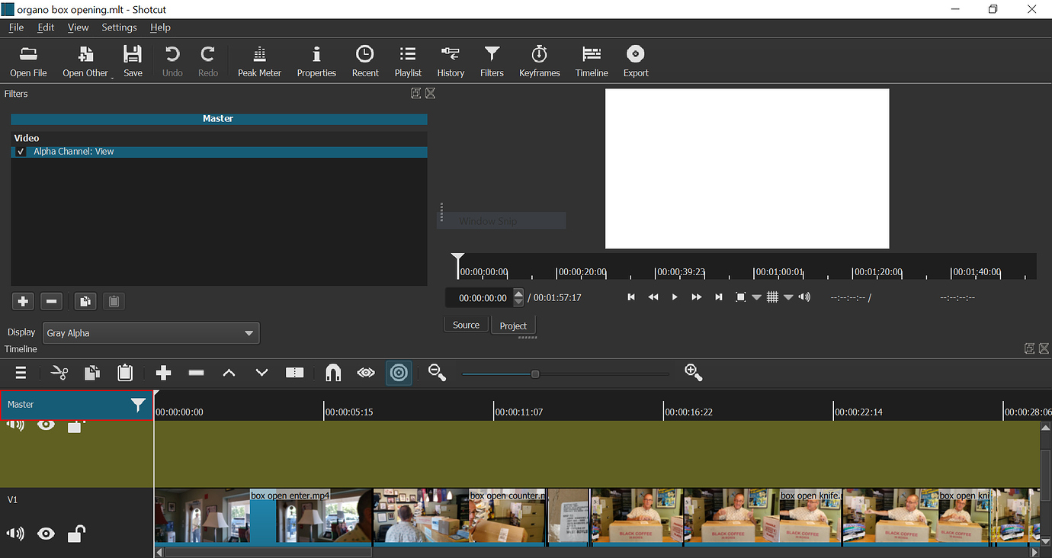Screen dimensions: 1052x558
Task: Split the clip at the playhead
Action: [294, 373]
